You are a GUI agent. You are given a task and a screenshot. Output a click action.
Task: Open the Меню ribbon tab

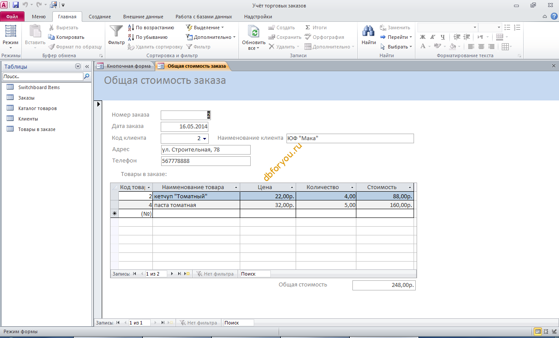point(39,17)
